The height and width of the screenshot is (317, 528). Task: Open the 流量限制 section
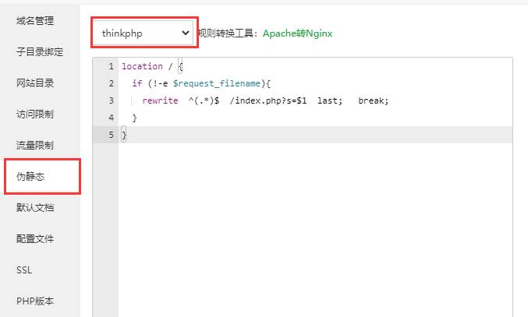click(35, 146)
